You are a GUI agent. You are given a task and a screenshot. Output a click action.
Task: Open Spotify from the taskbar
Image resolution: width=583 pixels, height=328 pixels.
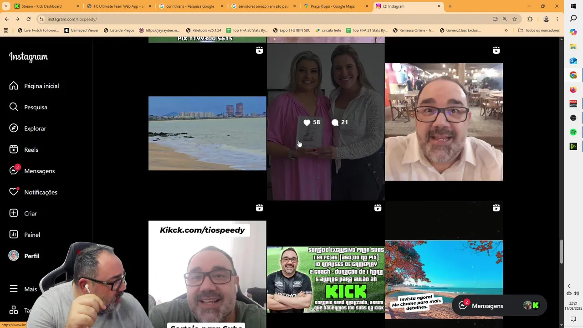tap(573, 132)
